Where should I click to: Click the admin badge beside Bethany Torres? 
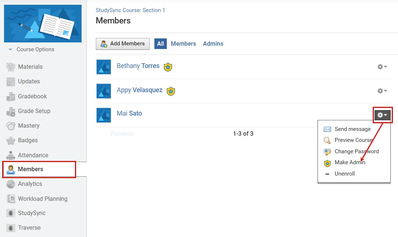pos(168,67)
